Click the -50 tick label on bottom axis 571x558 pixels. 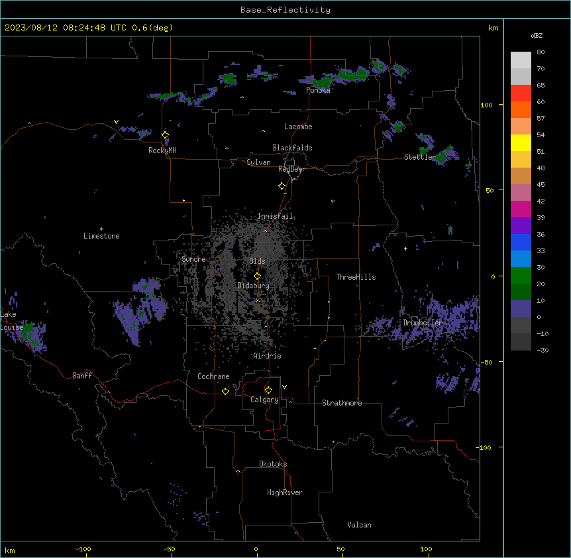169,549
